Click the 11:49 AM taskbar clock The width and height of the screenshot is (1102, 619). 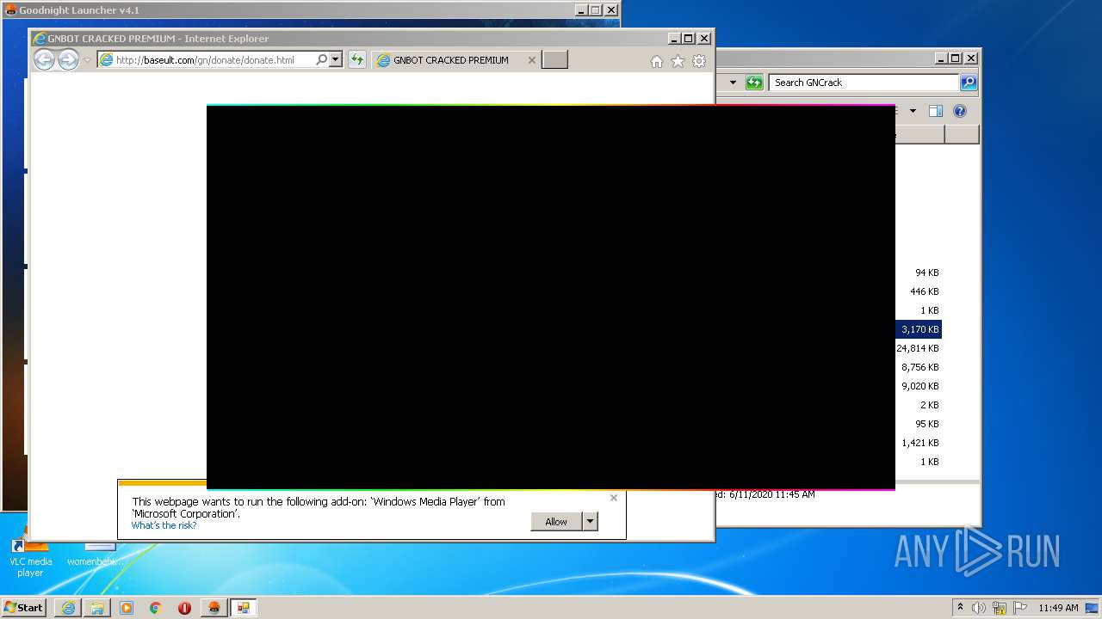pyautogui.click(x=1058, y=608)
